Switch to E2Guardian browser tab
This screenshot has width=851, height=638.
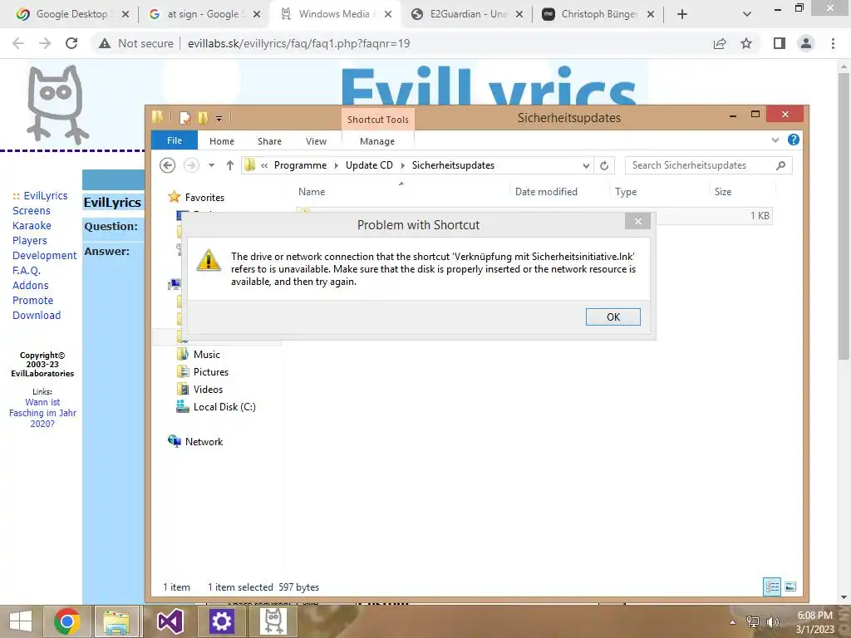tap(467, 14)
